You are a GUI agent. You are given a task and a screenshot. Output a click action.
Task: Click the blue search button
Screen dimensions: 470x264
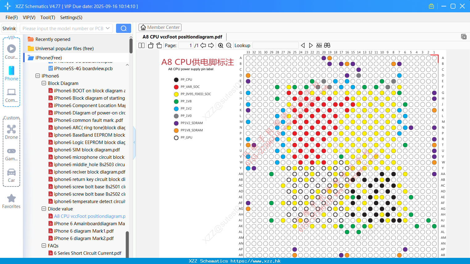(x=123, y=28)
